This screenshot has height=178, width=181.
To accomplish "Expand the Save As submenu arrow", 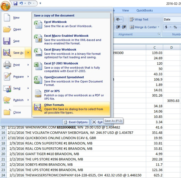I will coord(28,53).
